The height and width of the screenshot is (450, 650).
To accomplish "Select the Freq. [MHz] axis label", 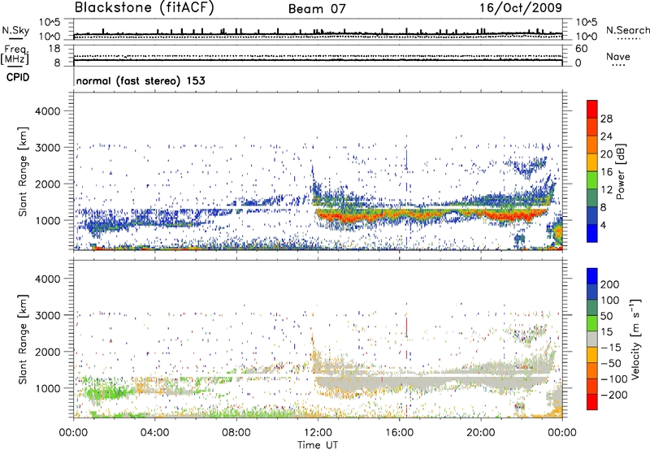I will pos(15,55).
